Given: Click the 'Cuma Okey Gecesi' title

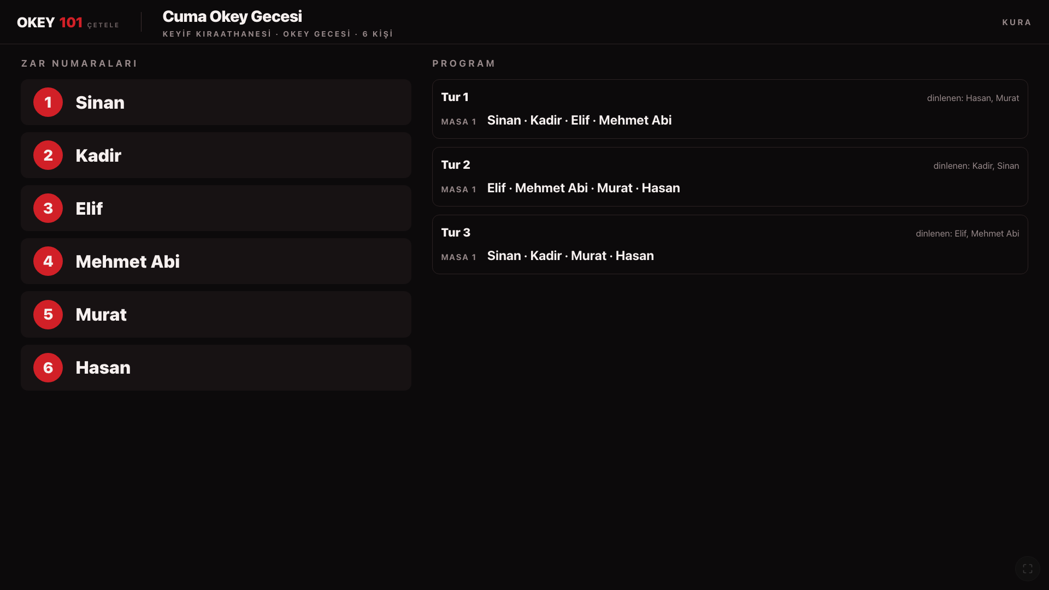Looking at the screenshot, I should pos(232,16).
